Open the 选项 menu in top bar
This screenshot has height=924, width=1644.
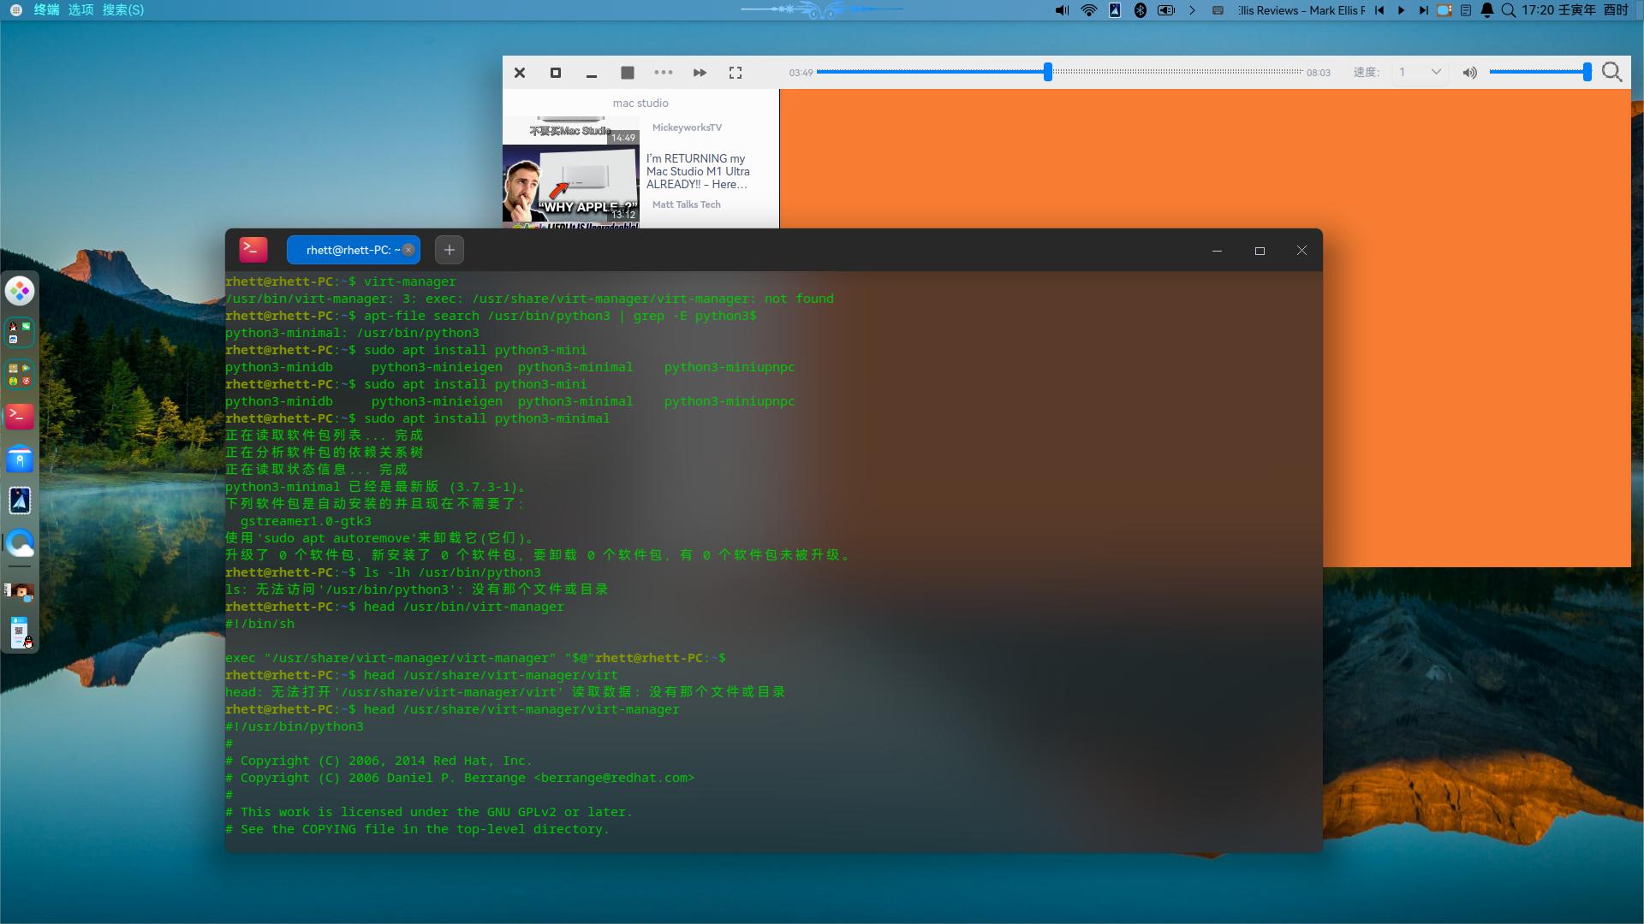[x=80, y=9]
